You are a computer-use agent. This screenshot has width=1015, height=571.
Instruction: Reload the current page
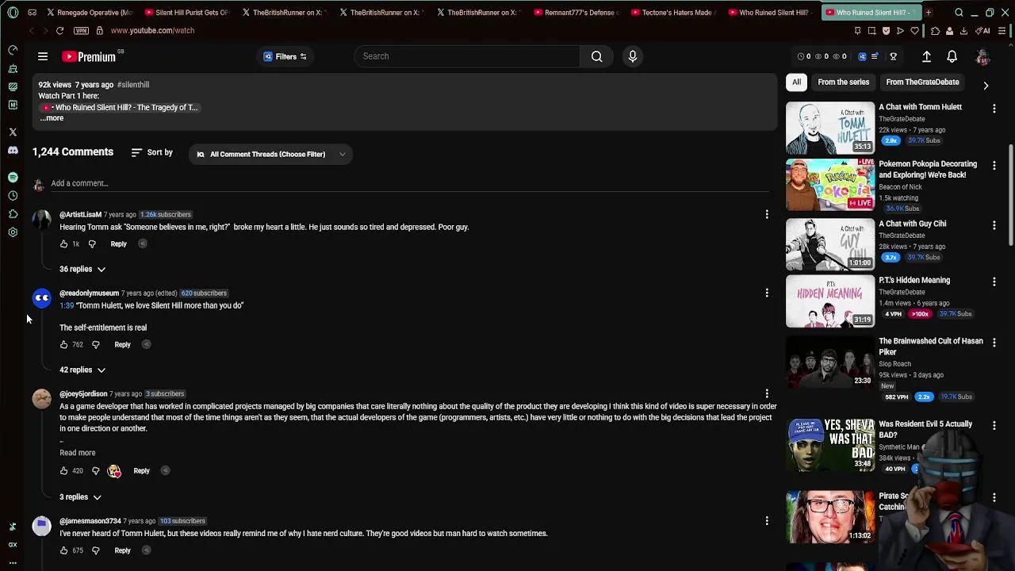[x=59, y=30]
